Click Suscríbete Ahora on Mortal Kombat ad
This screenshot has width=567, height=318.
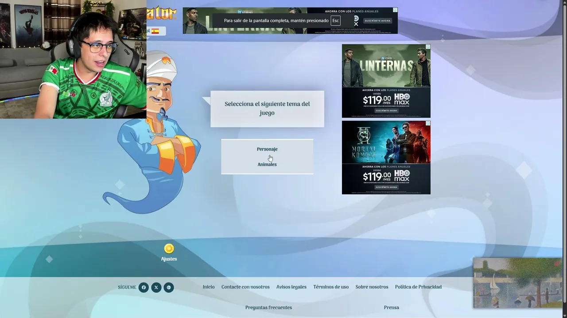click(x=386, y=187)
